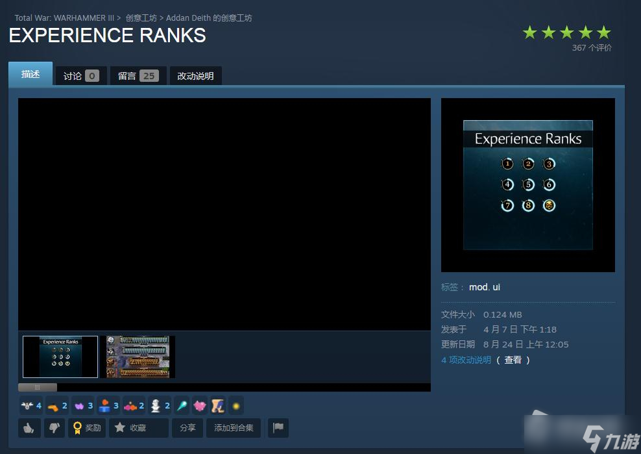Go to the 改动说明 tab
The height and width of the screenshot is (454, 641).
pos(195,76)
